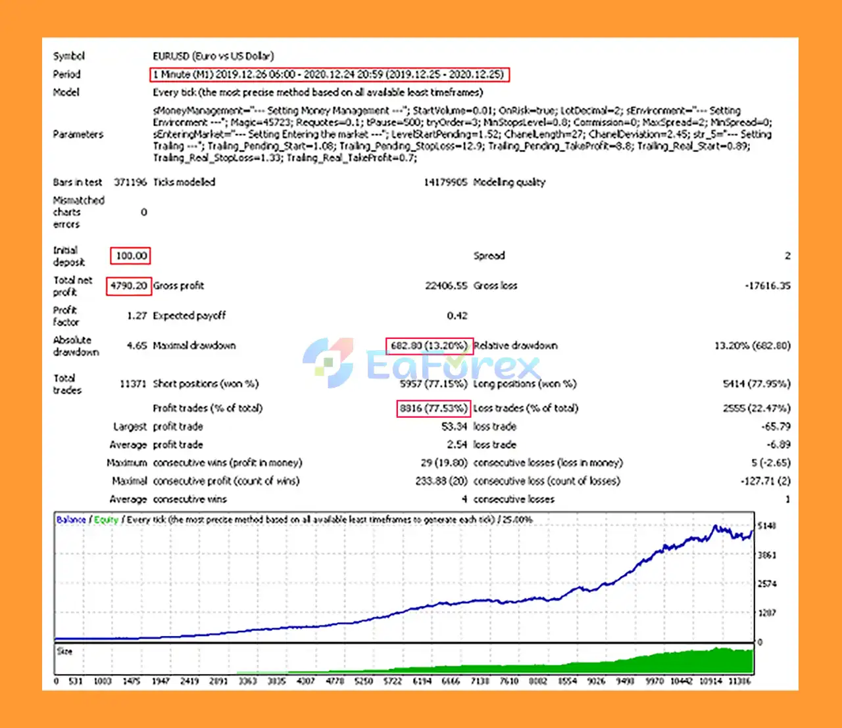Click the Equity label in chart legend

point(106,520)
